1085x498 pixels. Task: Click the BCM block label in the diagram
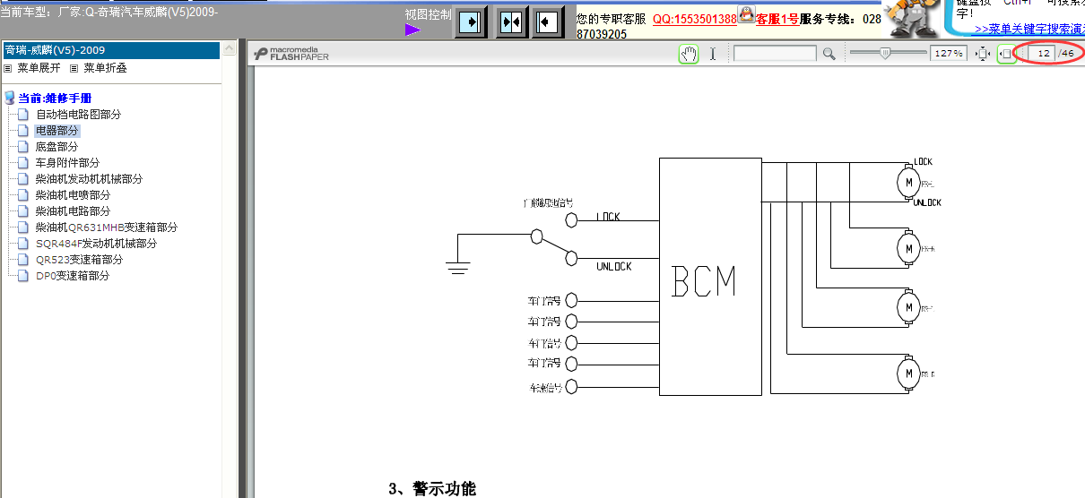(704, 282)
